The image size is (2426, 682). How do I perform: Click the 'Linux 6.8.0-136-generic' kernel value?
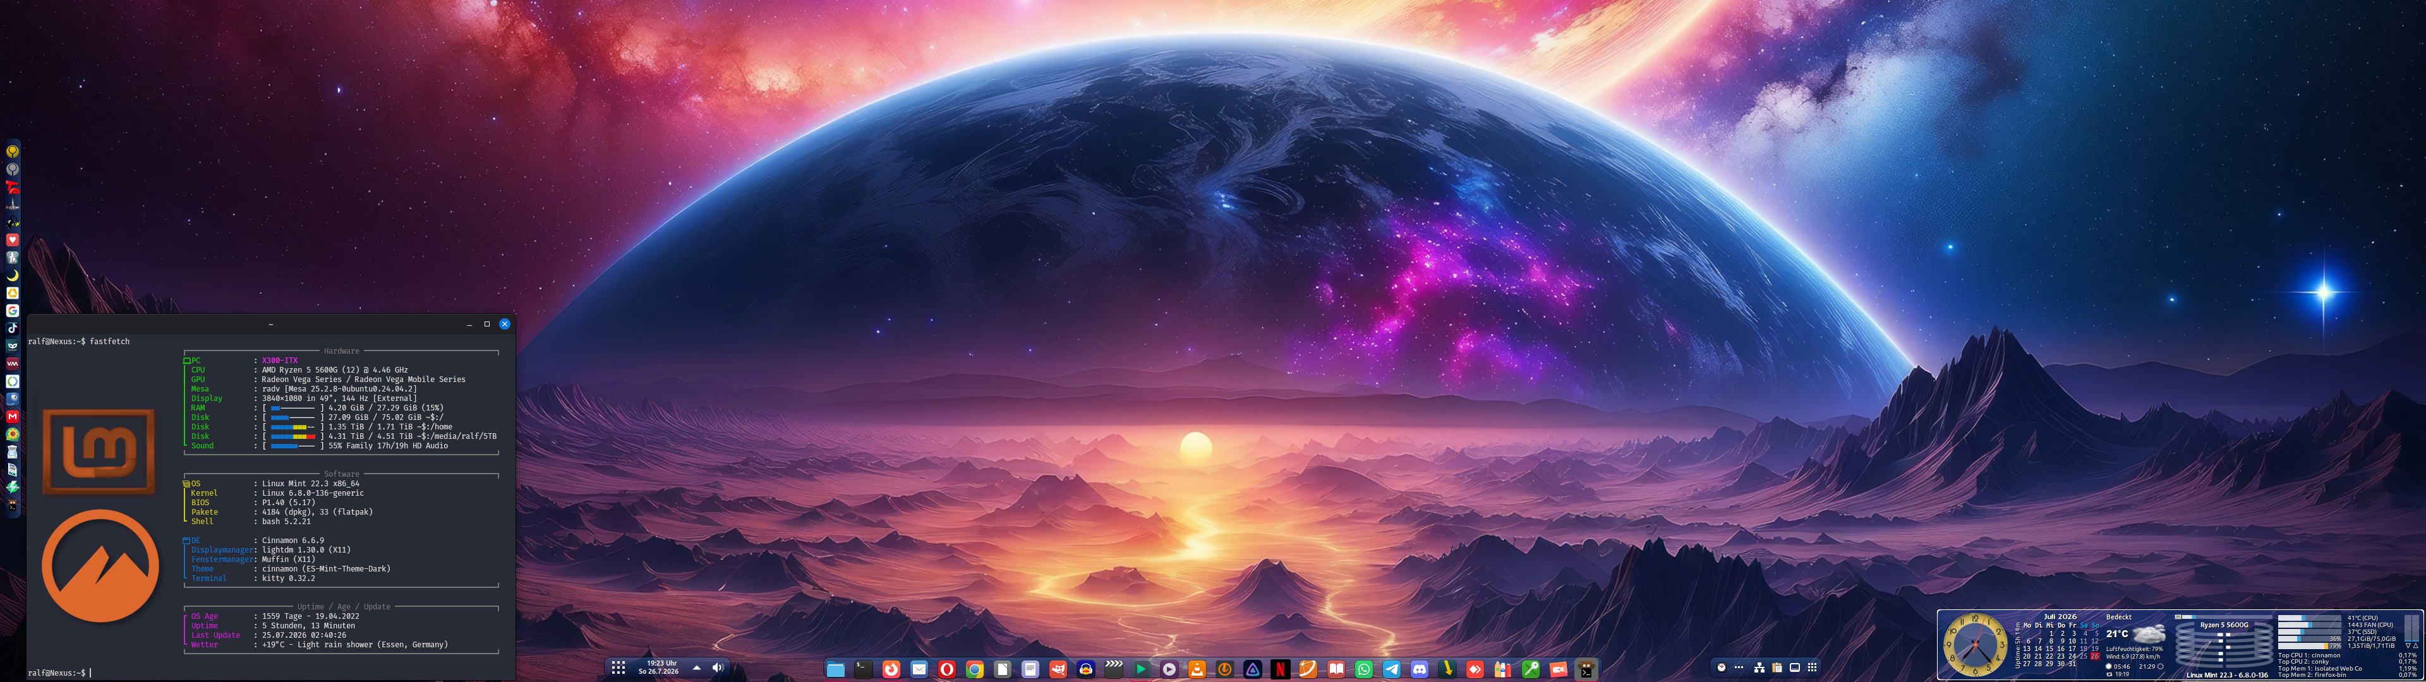click(x=313, y=493)
